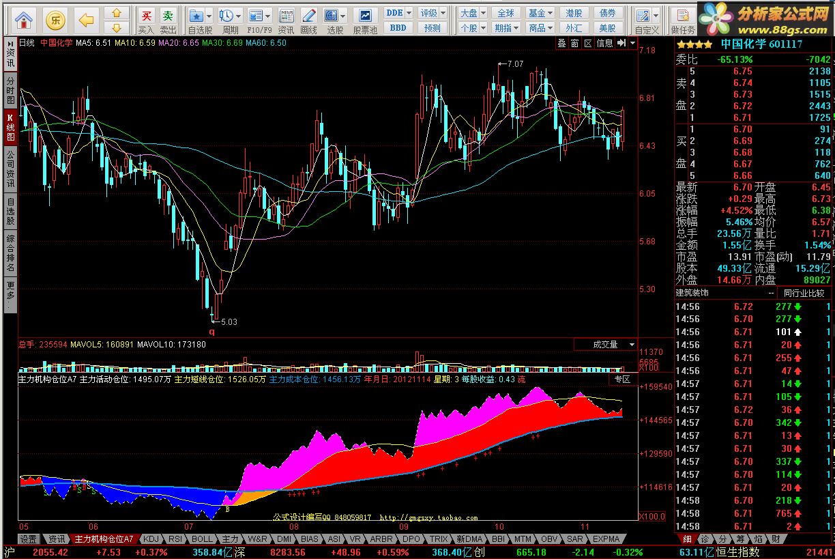
Task: Open the 综合排名 sidebar tab
Action: [10, 254]
